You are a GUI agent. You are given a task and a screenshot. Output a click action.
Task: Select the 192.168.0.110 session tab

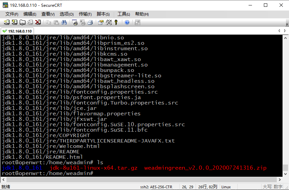(x=17, y=31)
